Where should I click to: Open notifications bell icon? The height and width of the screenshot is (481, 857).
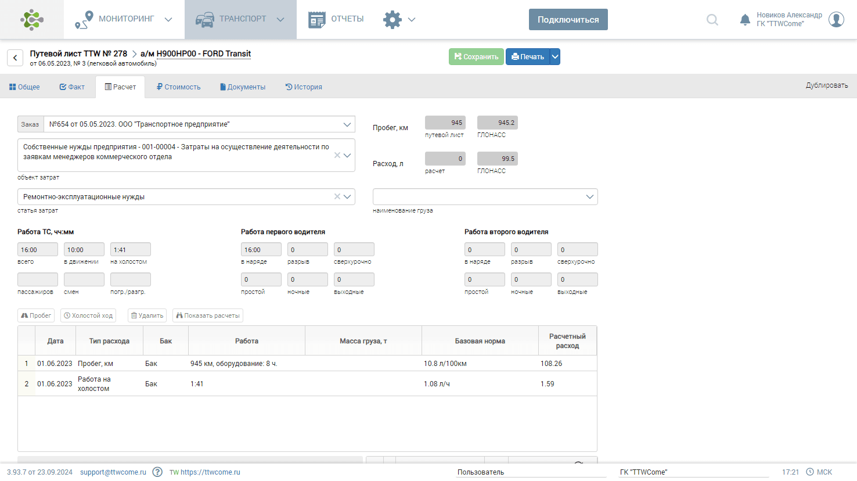pos(745,20)
